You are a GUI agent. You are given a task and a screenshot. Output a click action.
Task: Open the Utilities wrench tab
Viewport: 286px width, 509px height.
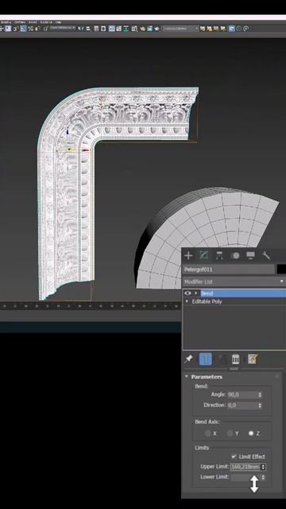click(x=266, y=256)
